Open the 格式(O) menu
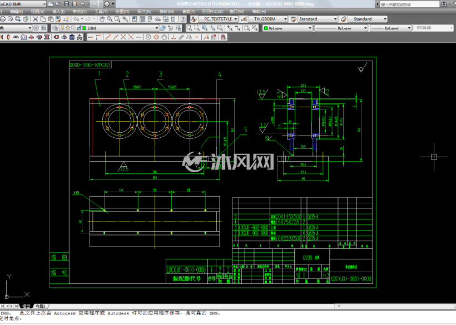 [x=80, y=11]
